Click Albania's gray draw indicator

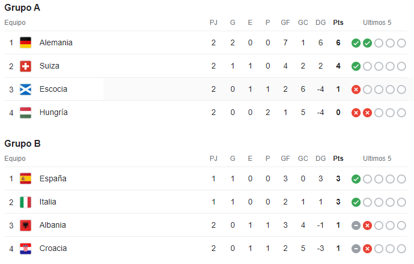tap(356, 225)
